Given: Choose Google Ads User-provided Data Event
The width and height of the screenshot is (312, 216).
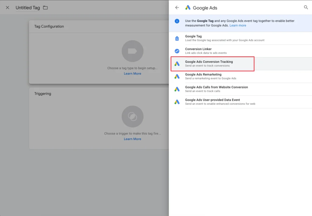Looking at the screenshot, I should (x=240, y=102).
